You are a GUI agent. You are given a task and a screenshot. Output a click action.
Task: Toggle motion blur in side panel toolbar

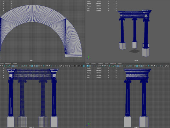click(154, 66)
